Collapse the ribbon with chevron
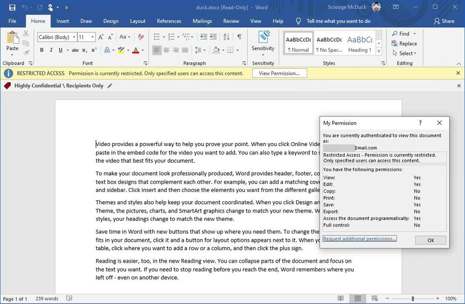 click(459, 64)
